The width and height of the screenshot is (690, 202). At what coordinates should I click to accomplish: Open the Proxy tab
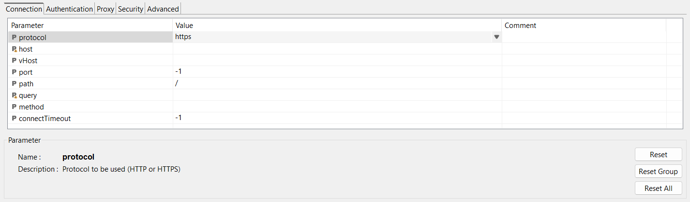coord(105,9)
